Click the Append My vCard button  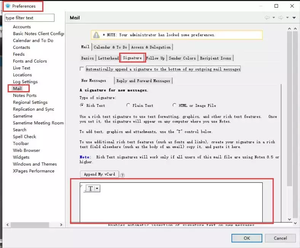coord(99,174)
